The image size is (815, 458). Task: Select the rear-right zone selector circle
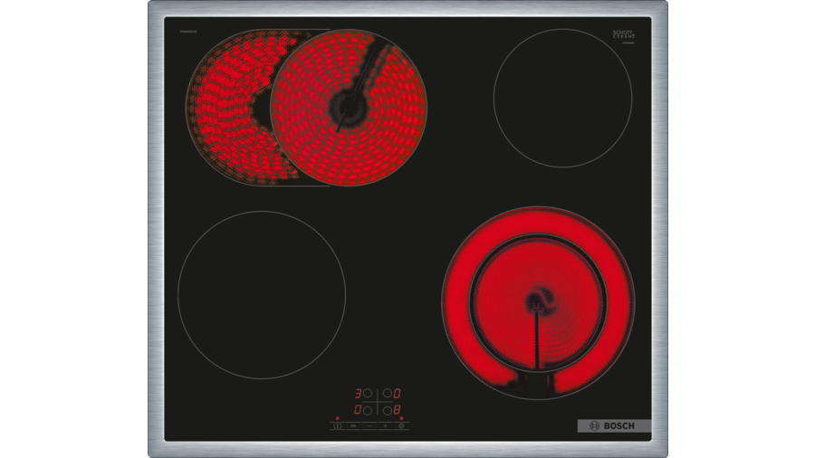(388, 393)
